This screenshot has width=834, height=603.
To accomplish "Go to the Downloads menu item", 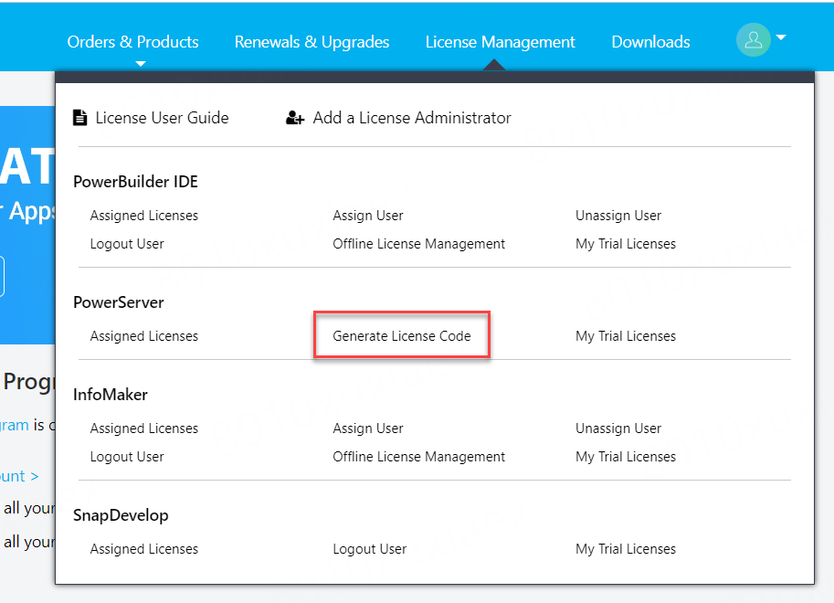I will coord(650,42).
